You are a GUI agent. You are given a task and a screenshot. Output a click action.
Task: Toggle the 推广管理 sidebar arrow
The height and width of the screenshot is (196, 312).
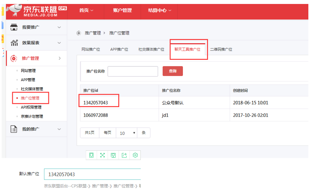coord(60,58)
